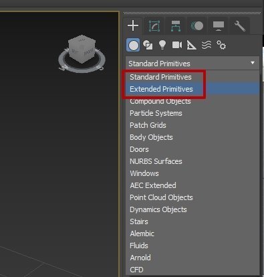Open the Hierarchy panel tab
Viewport: 264px width, 277px height.
click(176, 26)
